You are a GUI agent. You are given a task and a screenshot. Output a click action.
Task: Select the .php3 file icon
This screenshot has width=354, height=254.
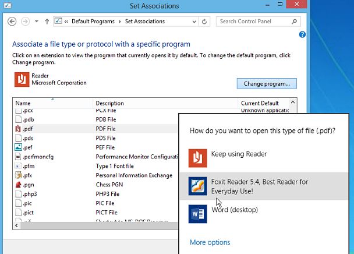tap(18, 193)
